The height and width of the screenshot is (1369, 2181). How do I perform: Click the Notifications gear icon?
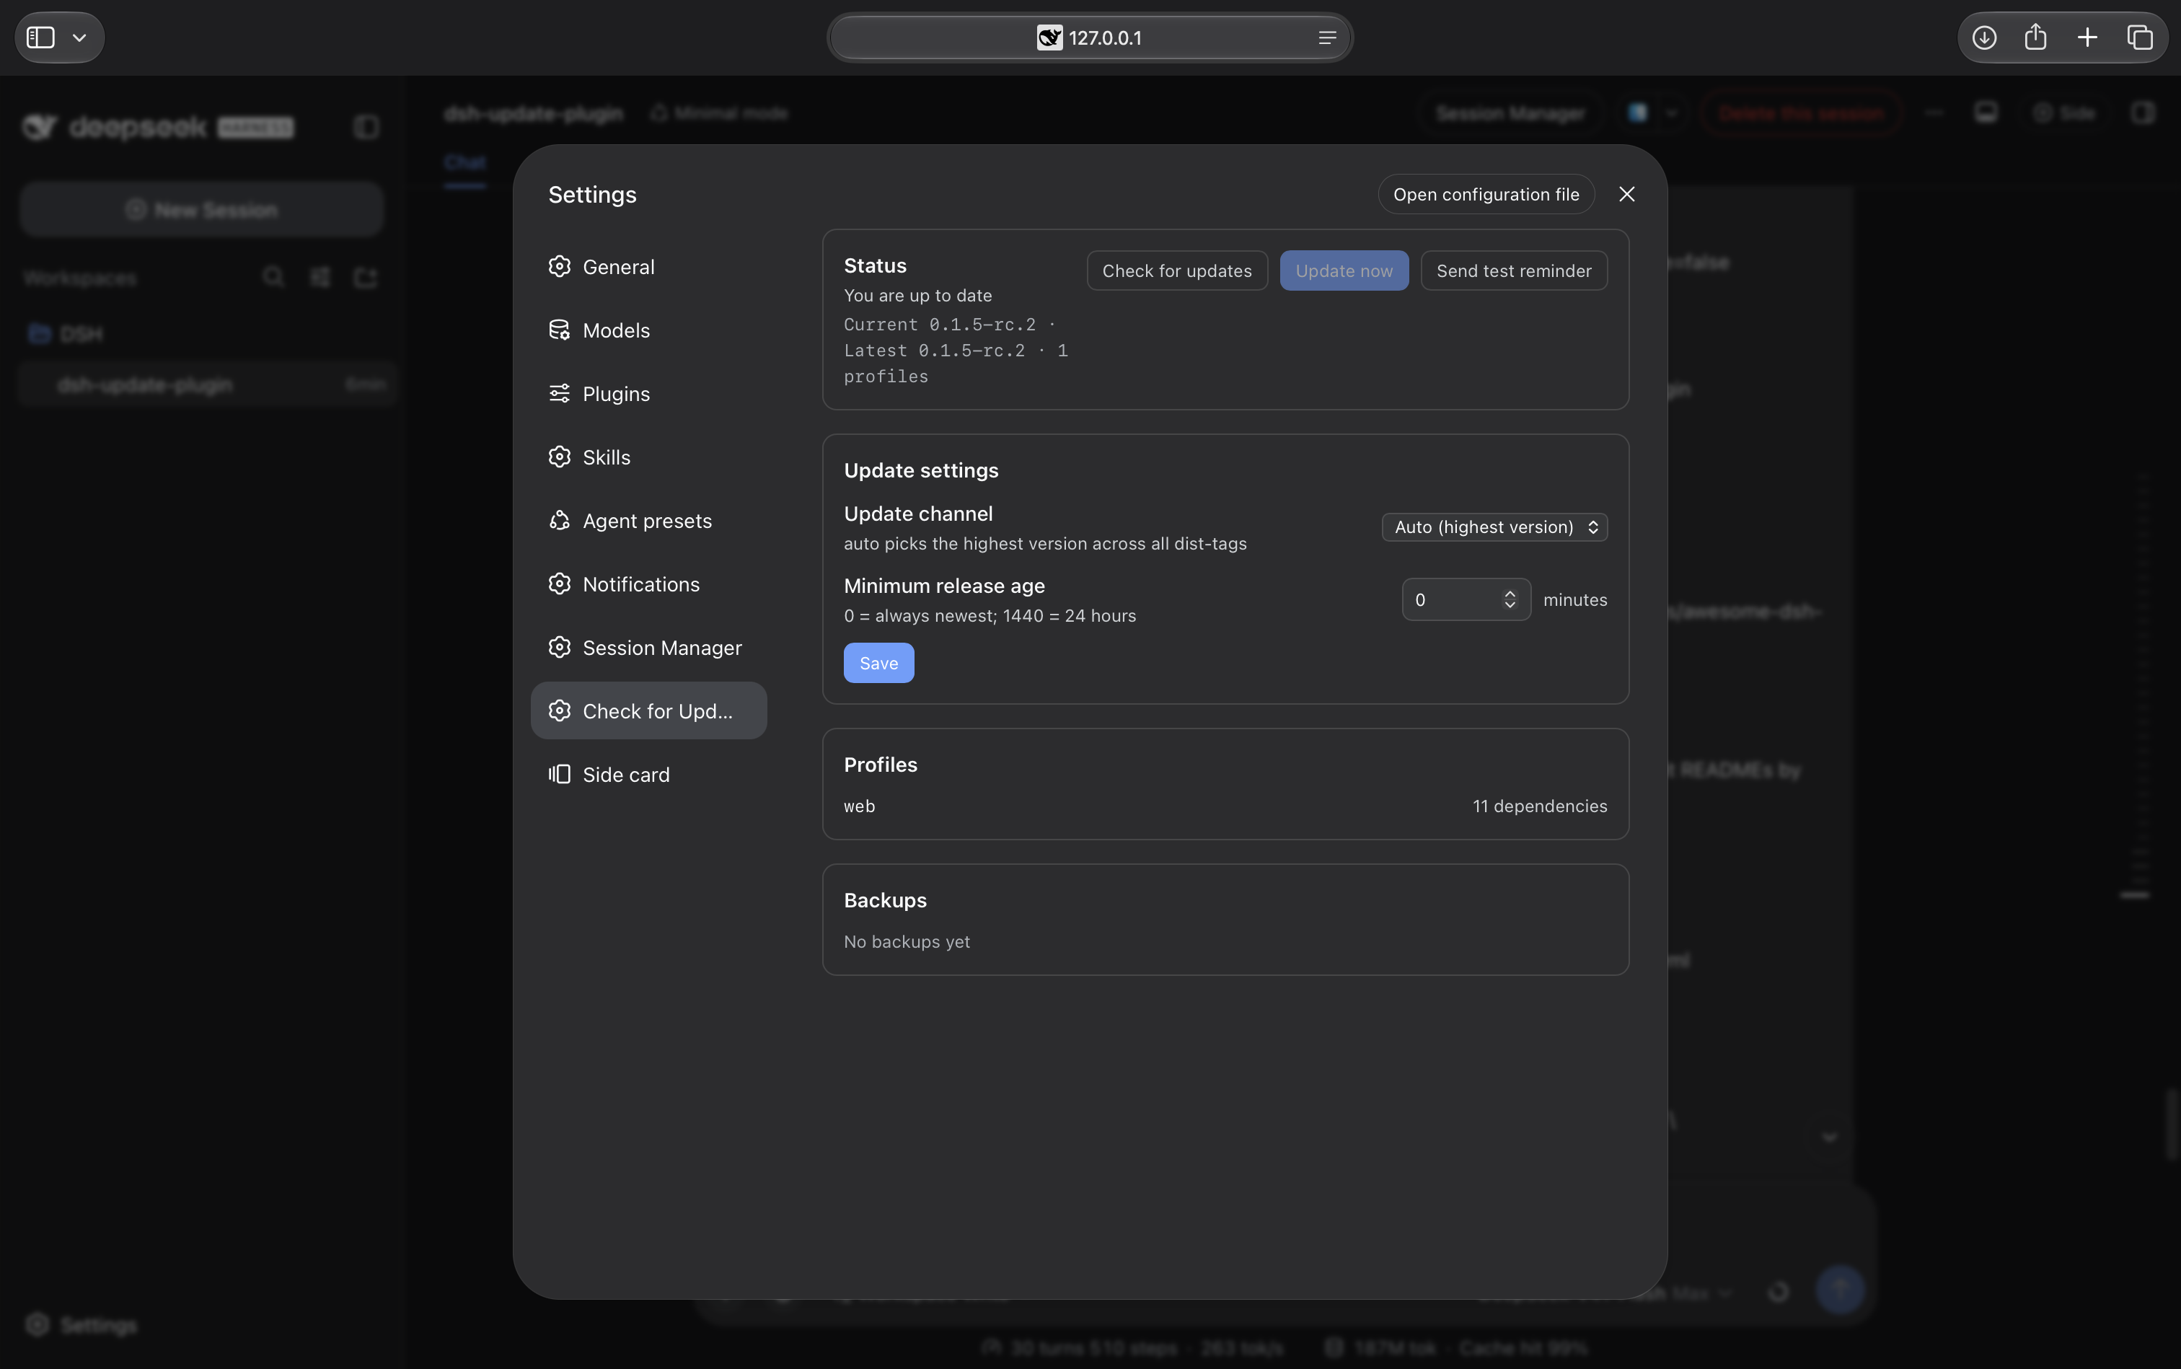tap(560, 583)
